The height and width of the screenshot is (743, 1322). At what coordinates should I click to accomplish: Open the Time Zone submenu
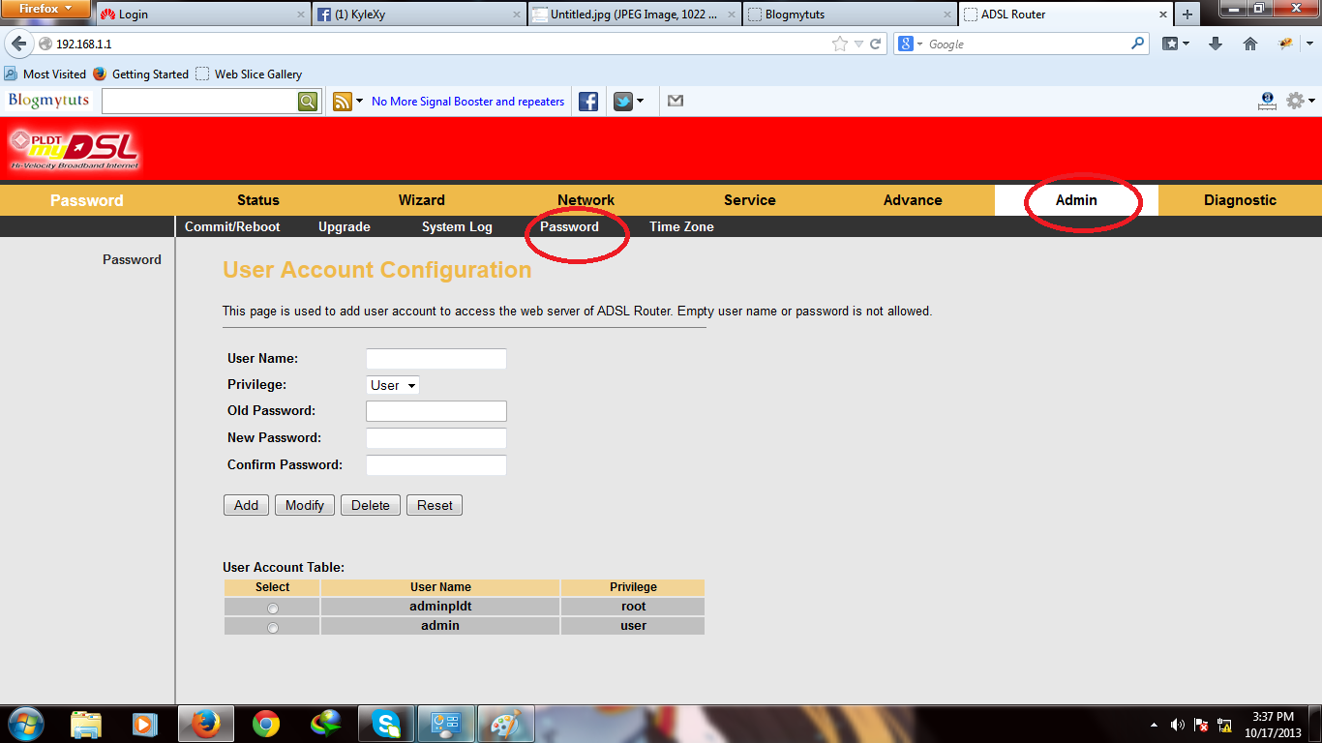(681, 226)
